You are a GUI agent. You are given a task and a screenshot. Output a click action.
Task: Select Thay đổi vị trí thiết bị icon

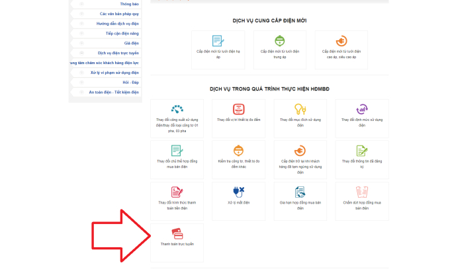click(238, 109)
